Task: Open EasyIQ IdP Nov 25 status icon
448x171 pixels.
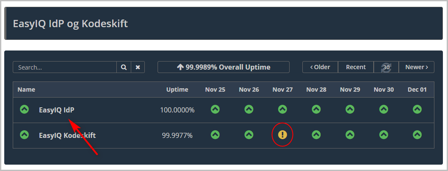Action: [x=215, y=109]
